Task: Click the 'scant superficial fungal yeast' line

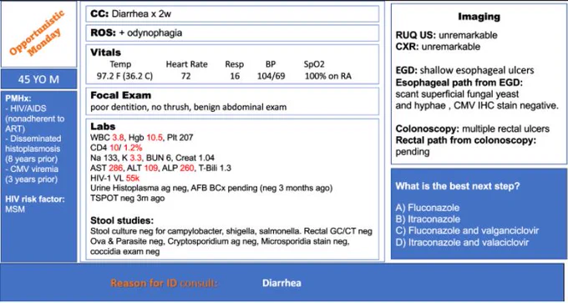Action: pos(457,94)
